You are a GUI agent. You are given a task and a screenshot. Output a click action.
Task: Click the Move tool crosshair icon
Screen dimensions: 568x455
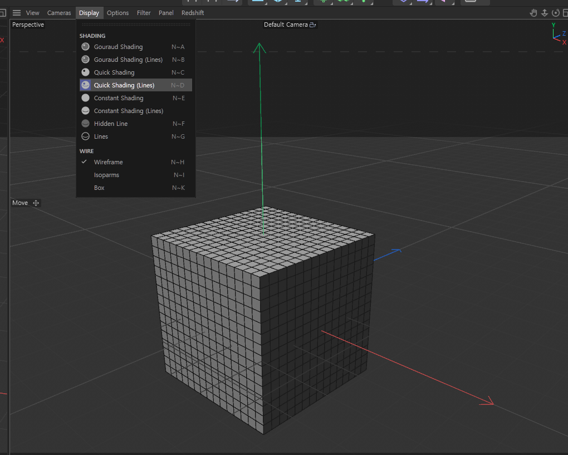pos(36,203)
